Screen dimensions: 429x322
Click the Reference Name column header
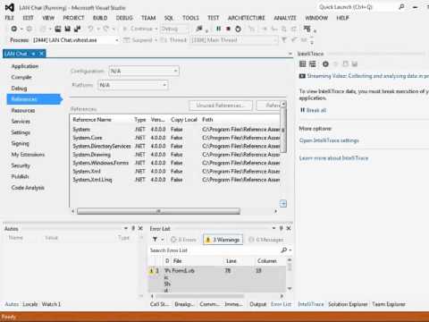click(92, 120)
